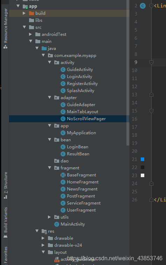Collapse the res folder
This screenshot has width=166, height=265.
pyautogui.click(x=37, y=231)
